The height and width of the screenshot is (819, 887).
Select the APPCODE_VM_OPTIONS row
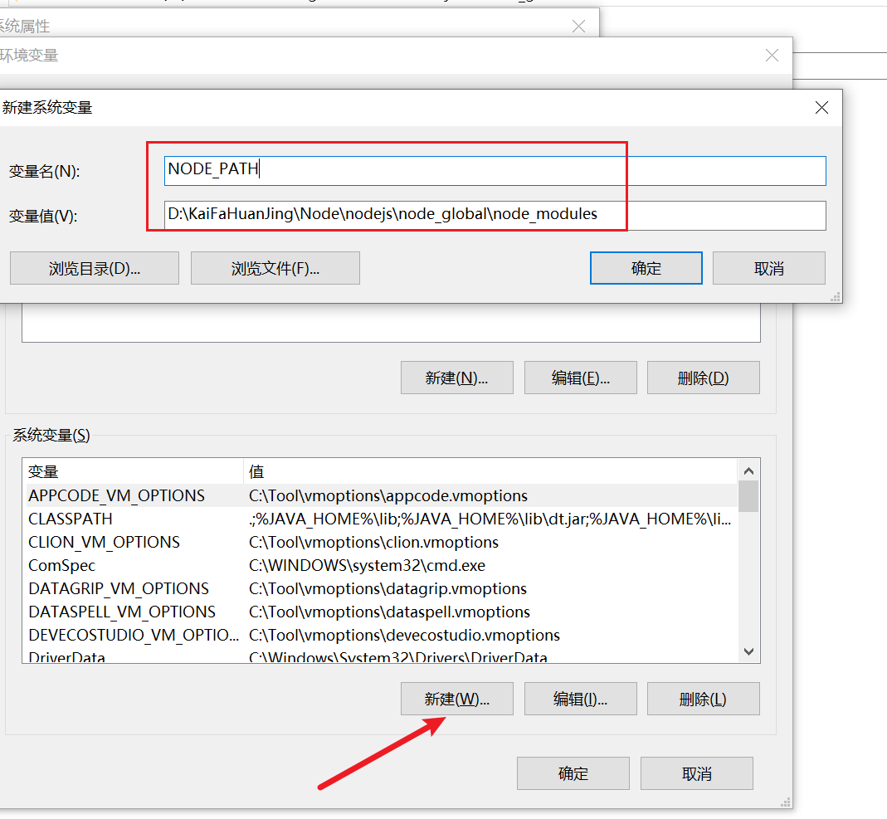[381, 495]
